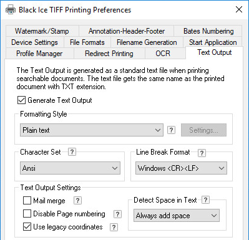Select the Watermark/Stamp tab

(42, 31)
